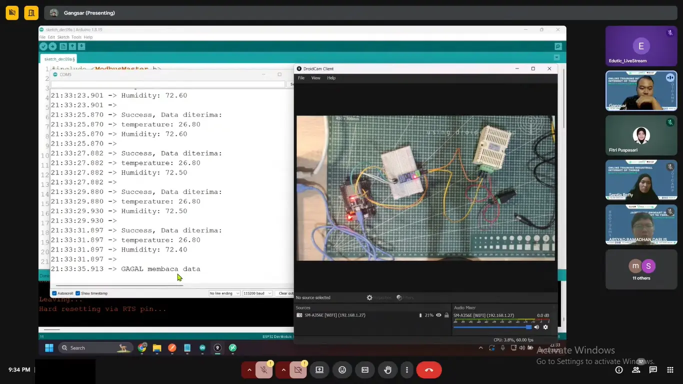The height and width of the screenshot is (384, 683).
Task: Open the emoji reactions button
Action: (342, 370)
